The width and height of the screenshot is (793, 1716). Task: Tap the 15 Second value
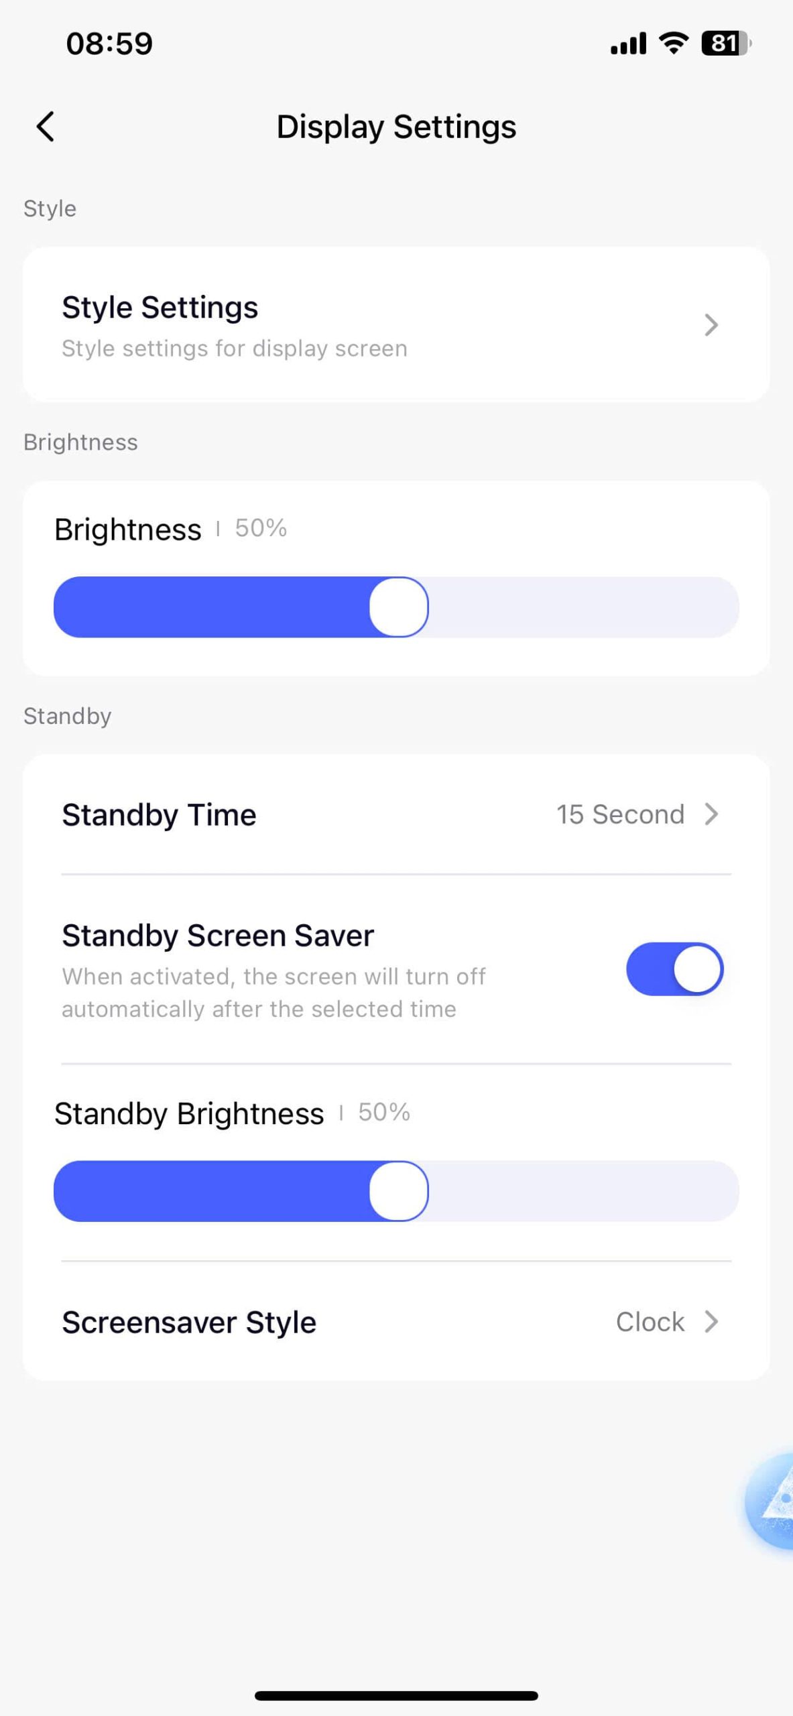coord(620,814)
